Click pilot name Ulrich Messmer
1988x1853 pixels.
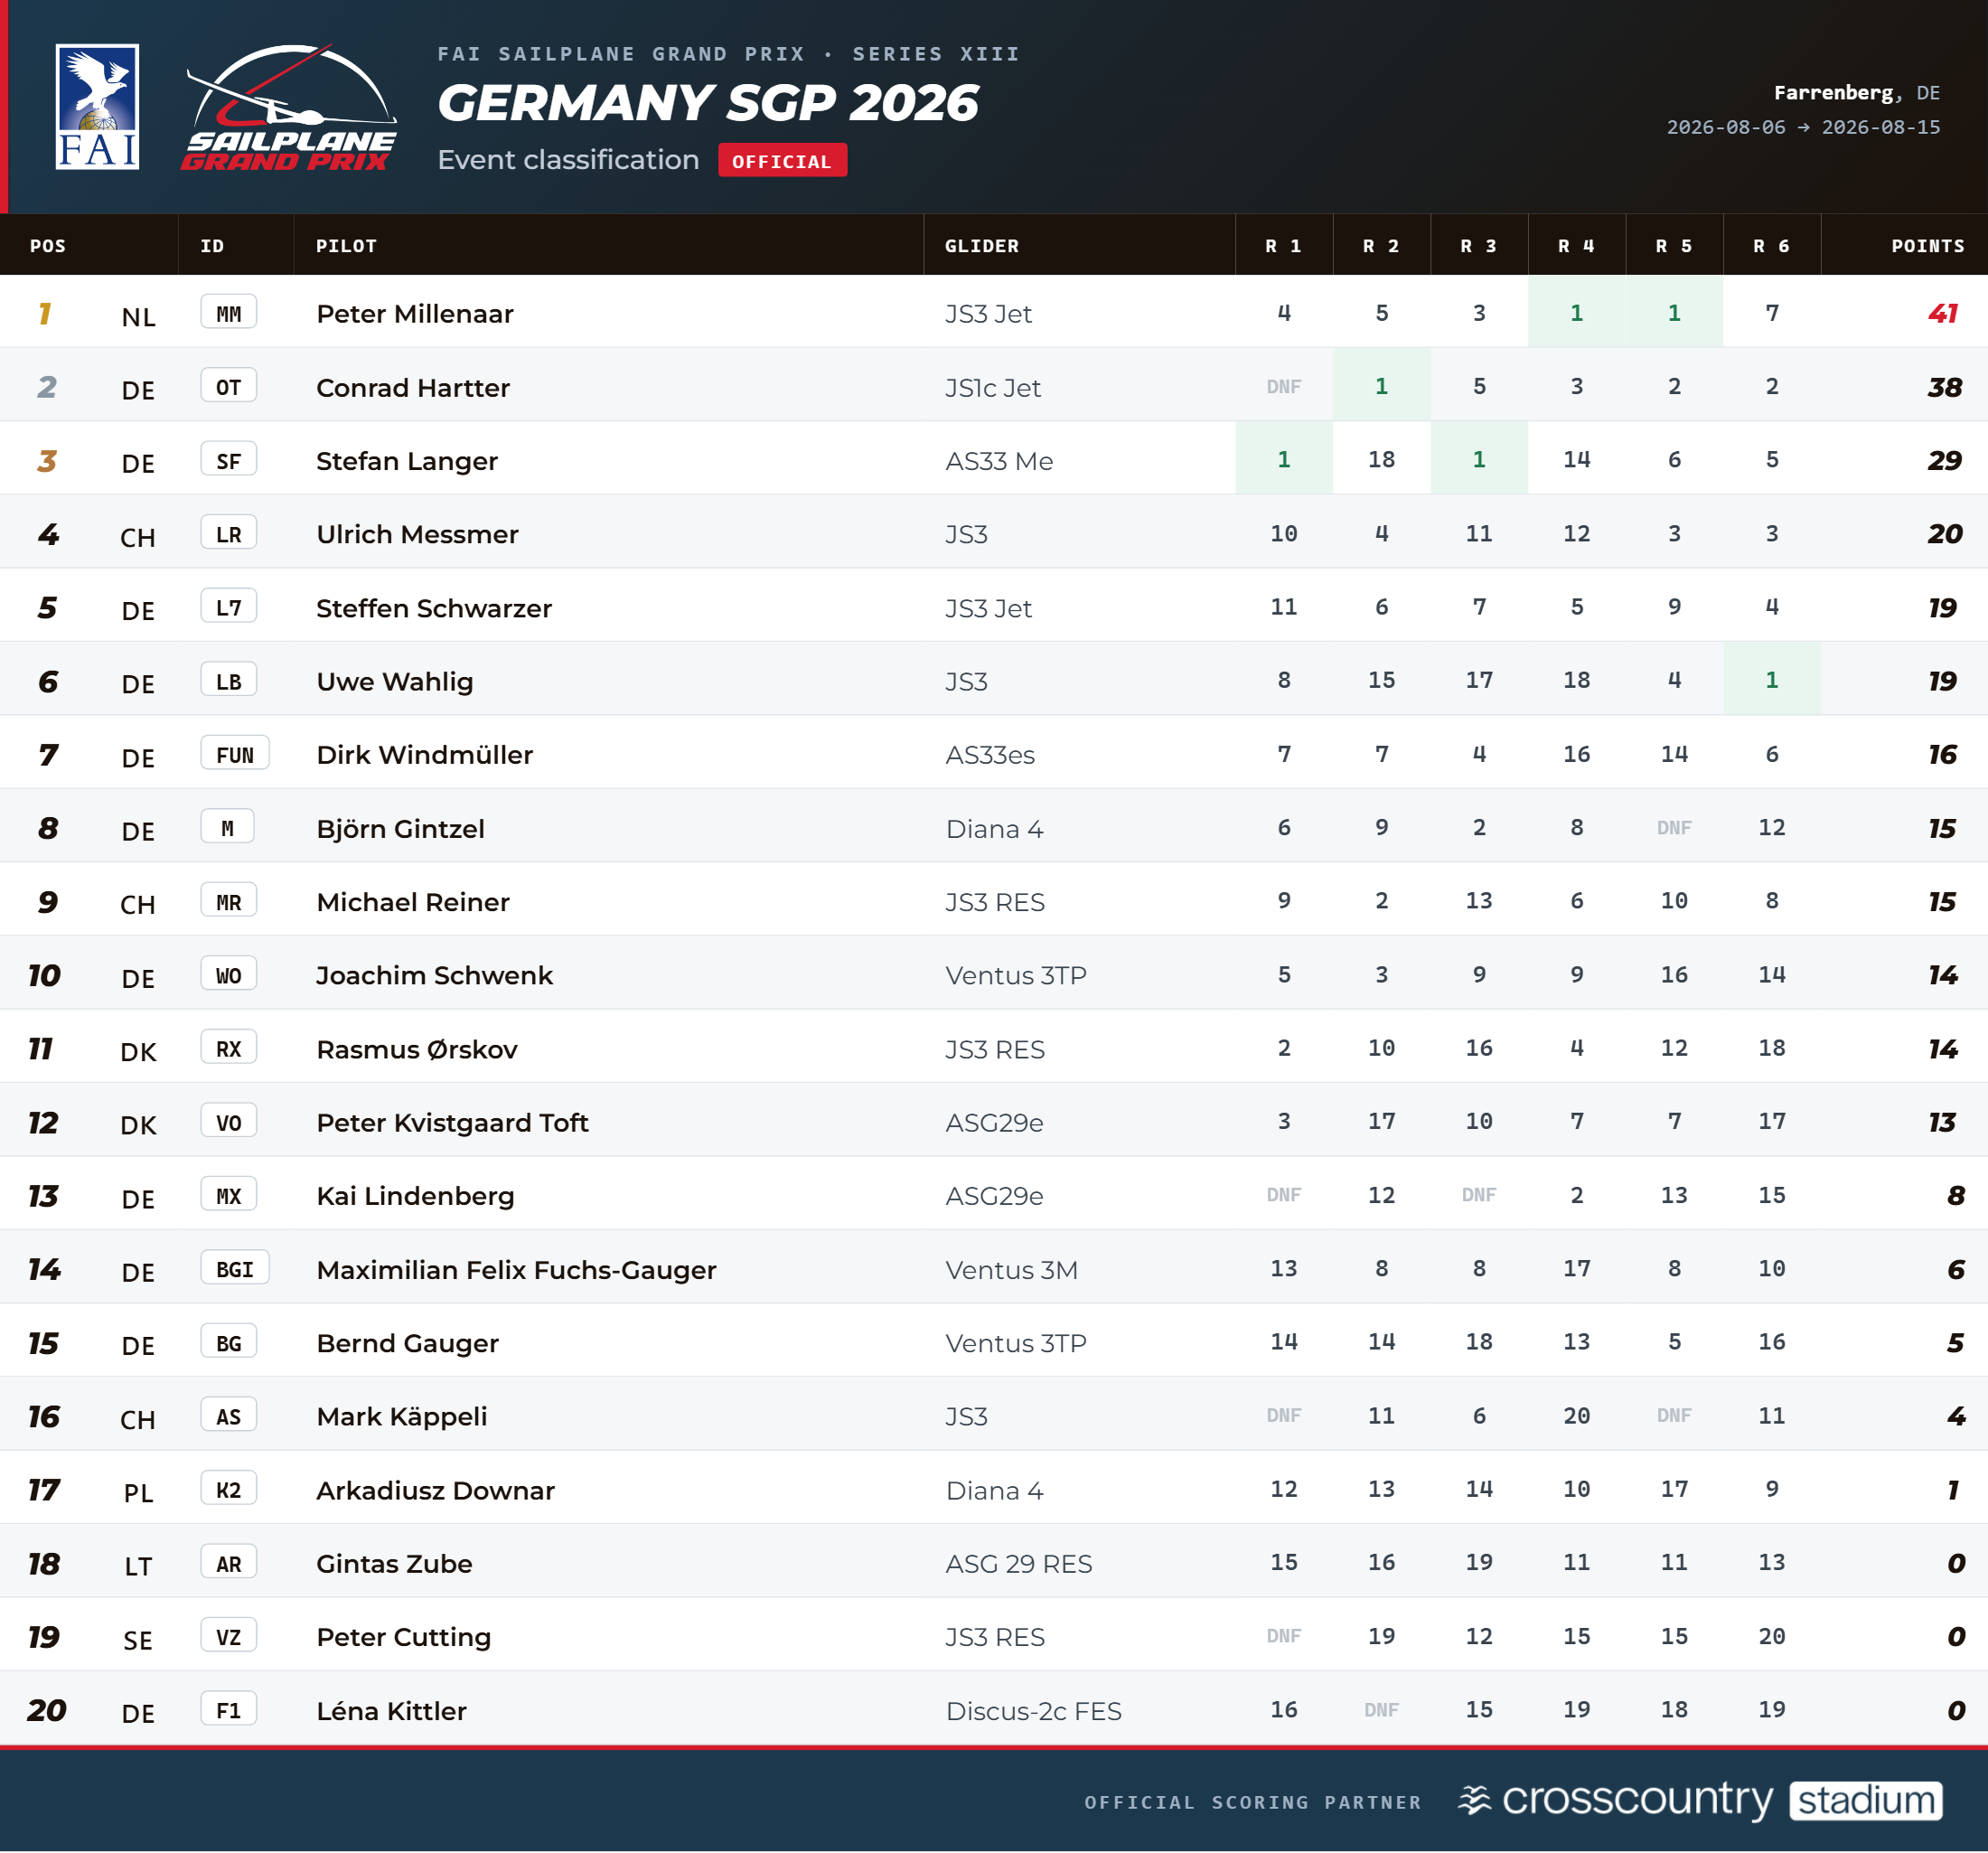(x=417, y=534)
